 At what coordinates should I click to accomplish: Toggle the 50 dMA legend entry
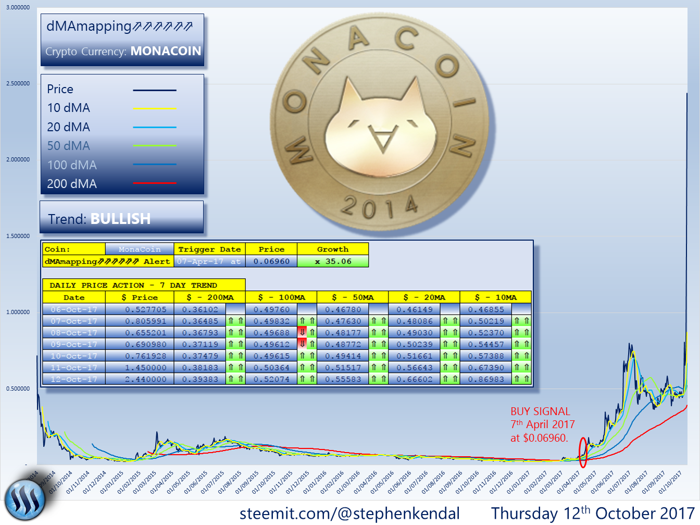click(x=155, y=146)
